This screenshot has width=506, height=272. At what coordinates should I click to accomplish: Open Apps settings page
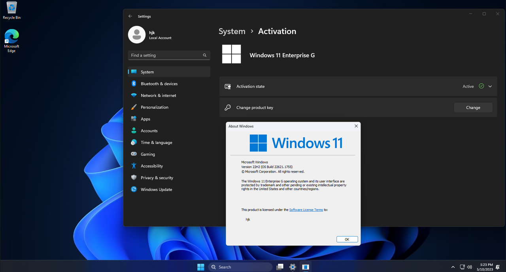point(169,119)
